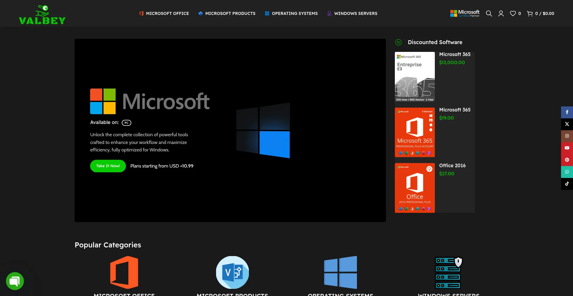Screen dimensions: 573x296
Task: Open the Operating Systems menu
Action: (x=291, y=13)
